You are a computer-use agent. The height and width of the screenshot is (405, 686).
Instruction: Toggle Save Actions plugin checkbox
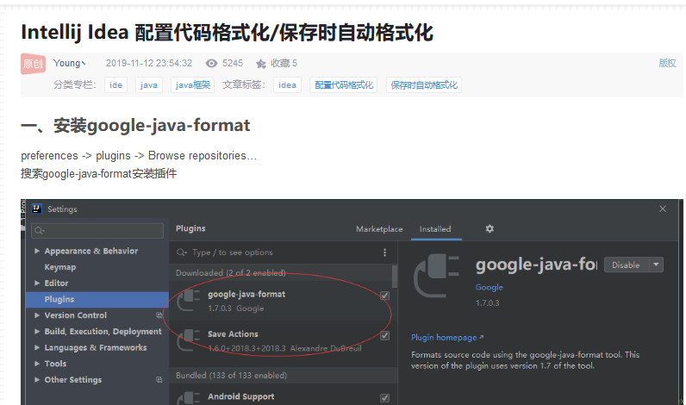pos(384,335)
